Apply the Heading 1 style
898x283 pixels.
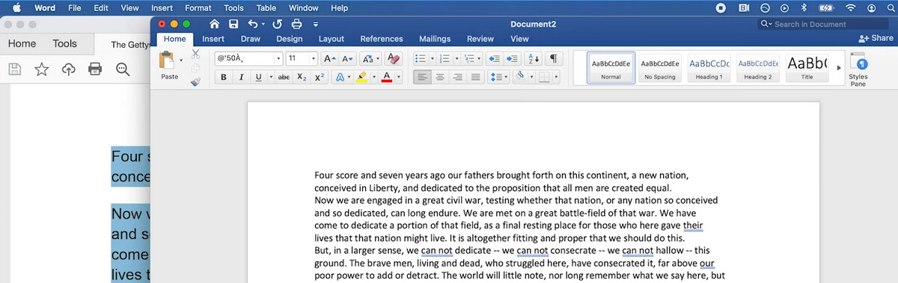(x=709, y=67)
